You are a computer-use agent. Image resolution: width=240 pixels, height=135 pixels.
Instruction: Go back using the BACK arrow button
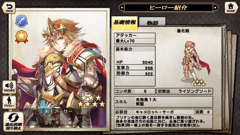[9, 7]
